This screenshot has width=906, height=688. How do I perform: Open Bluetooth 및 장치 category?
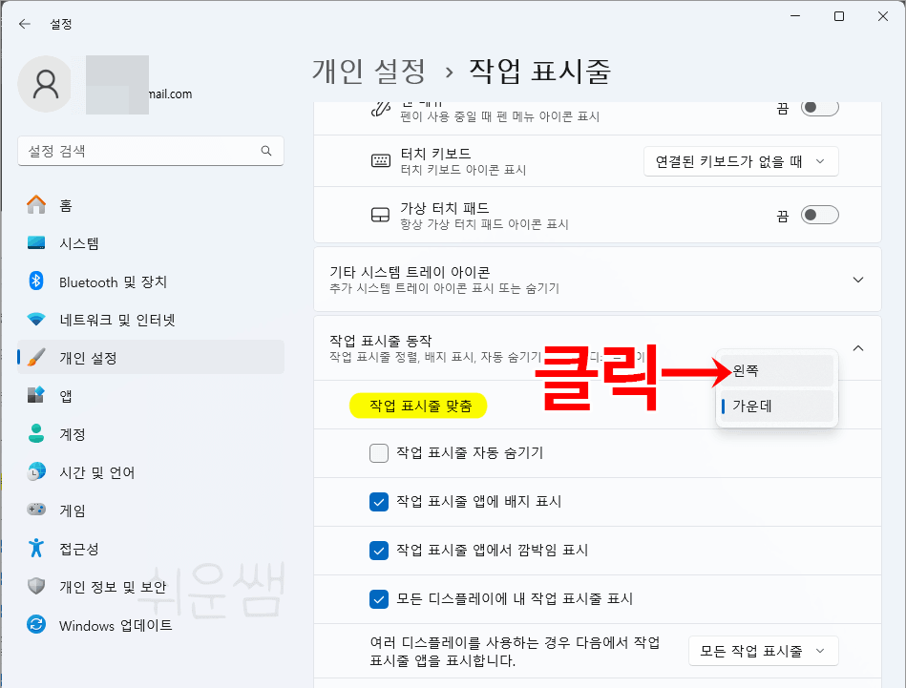[x=151, y=281]
